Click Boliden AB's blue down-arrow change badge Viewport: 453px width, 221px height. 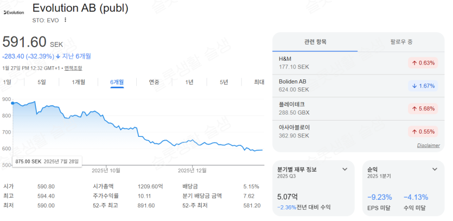tap(422, 86)
